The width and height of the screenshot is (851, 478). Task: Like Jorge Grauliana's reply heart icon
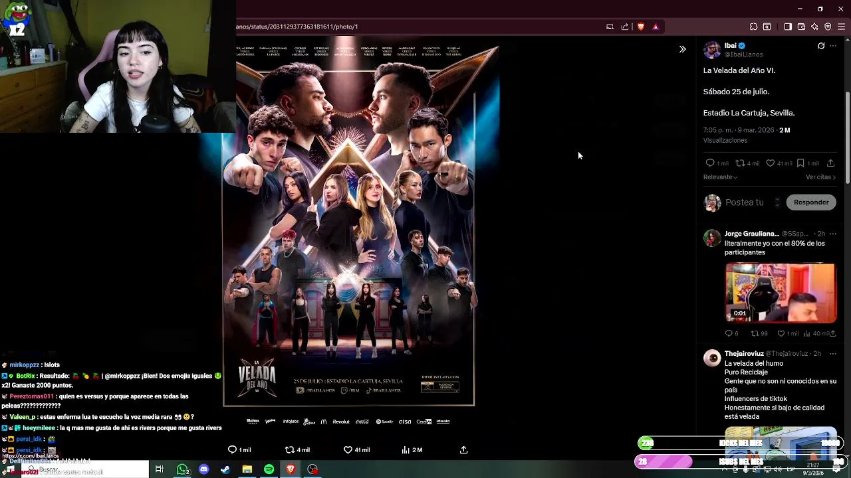tap(781, 333)
